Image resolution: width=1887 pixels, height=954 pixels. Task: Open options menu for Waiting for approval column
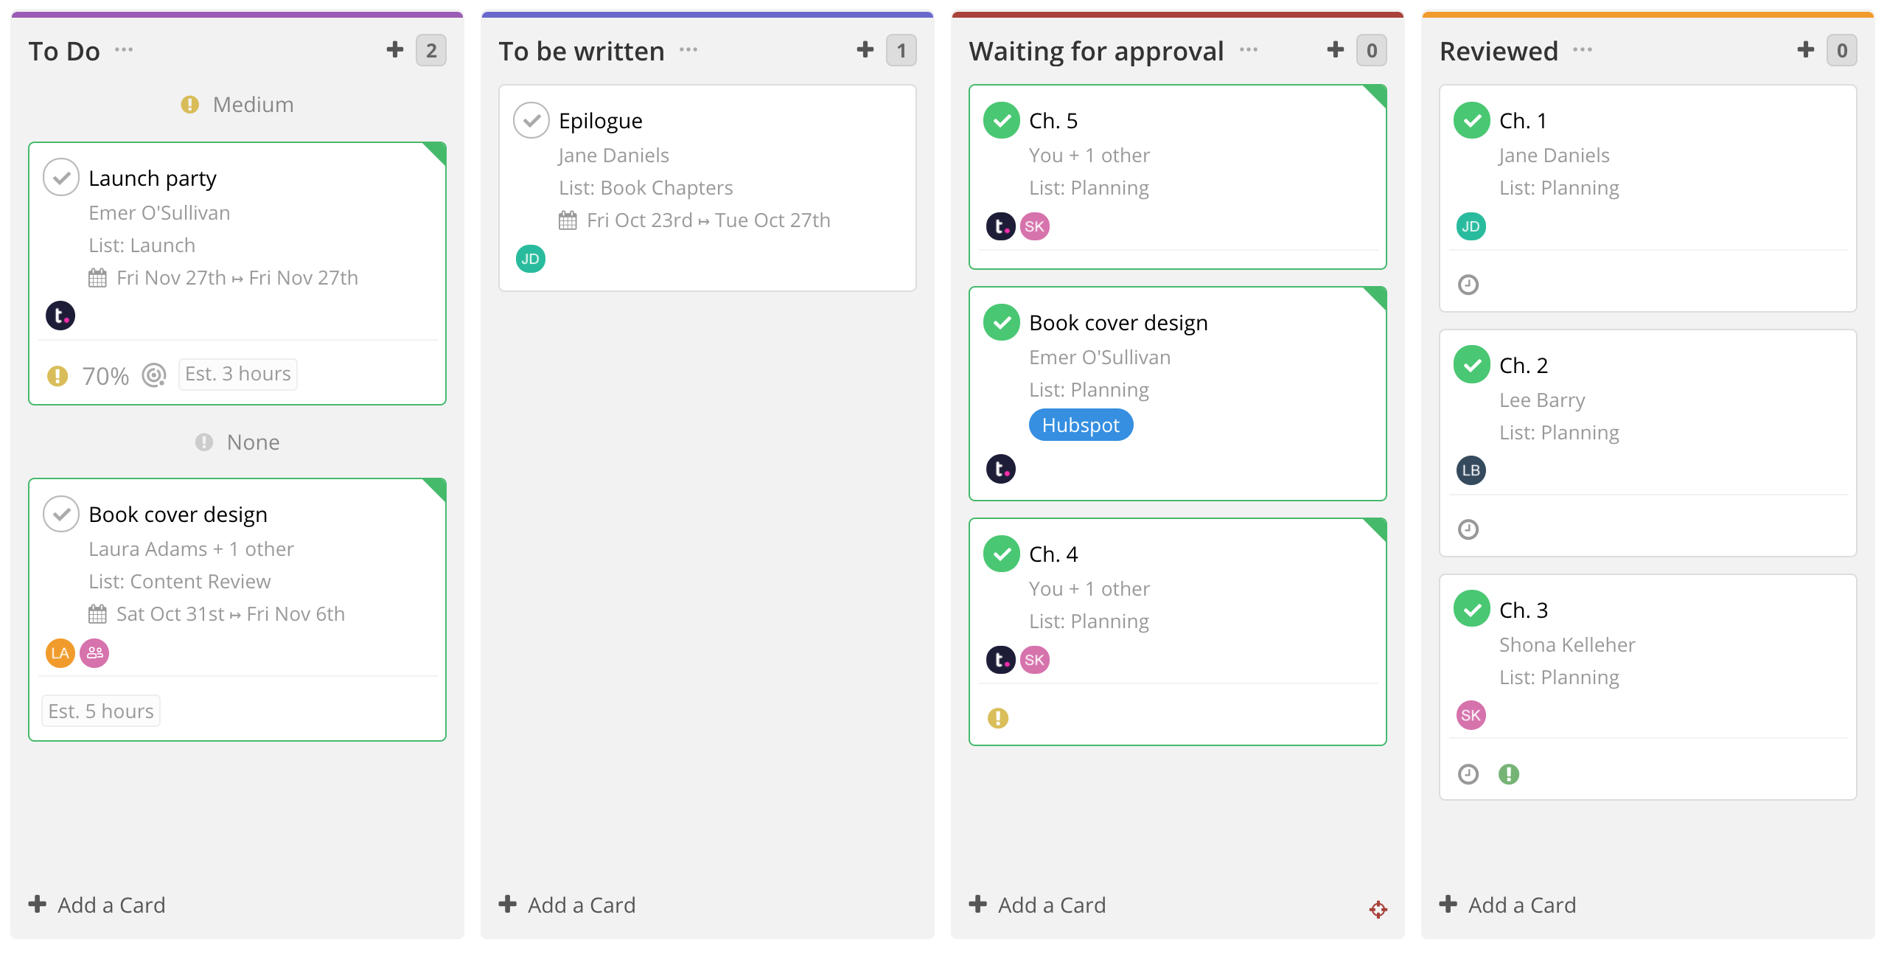click(x=1248, y=51)
